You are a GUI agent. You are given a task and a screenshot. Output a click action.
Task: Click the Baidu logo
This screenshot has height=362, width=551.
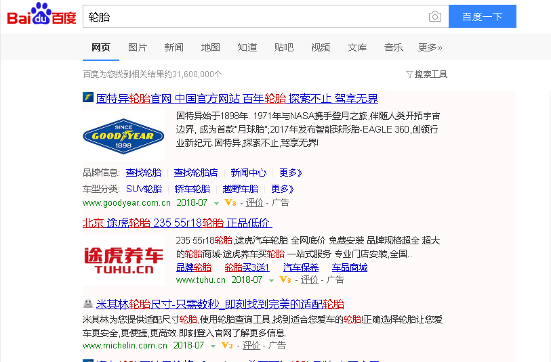click(42, 14)
